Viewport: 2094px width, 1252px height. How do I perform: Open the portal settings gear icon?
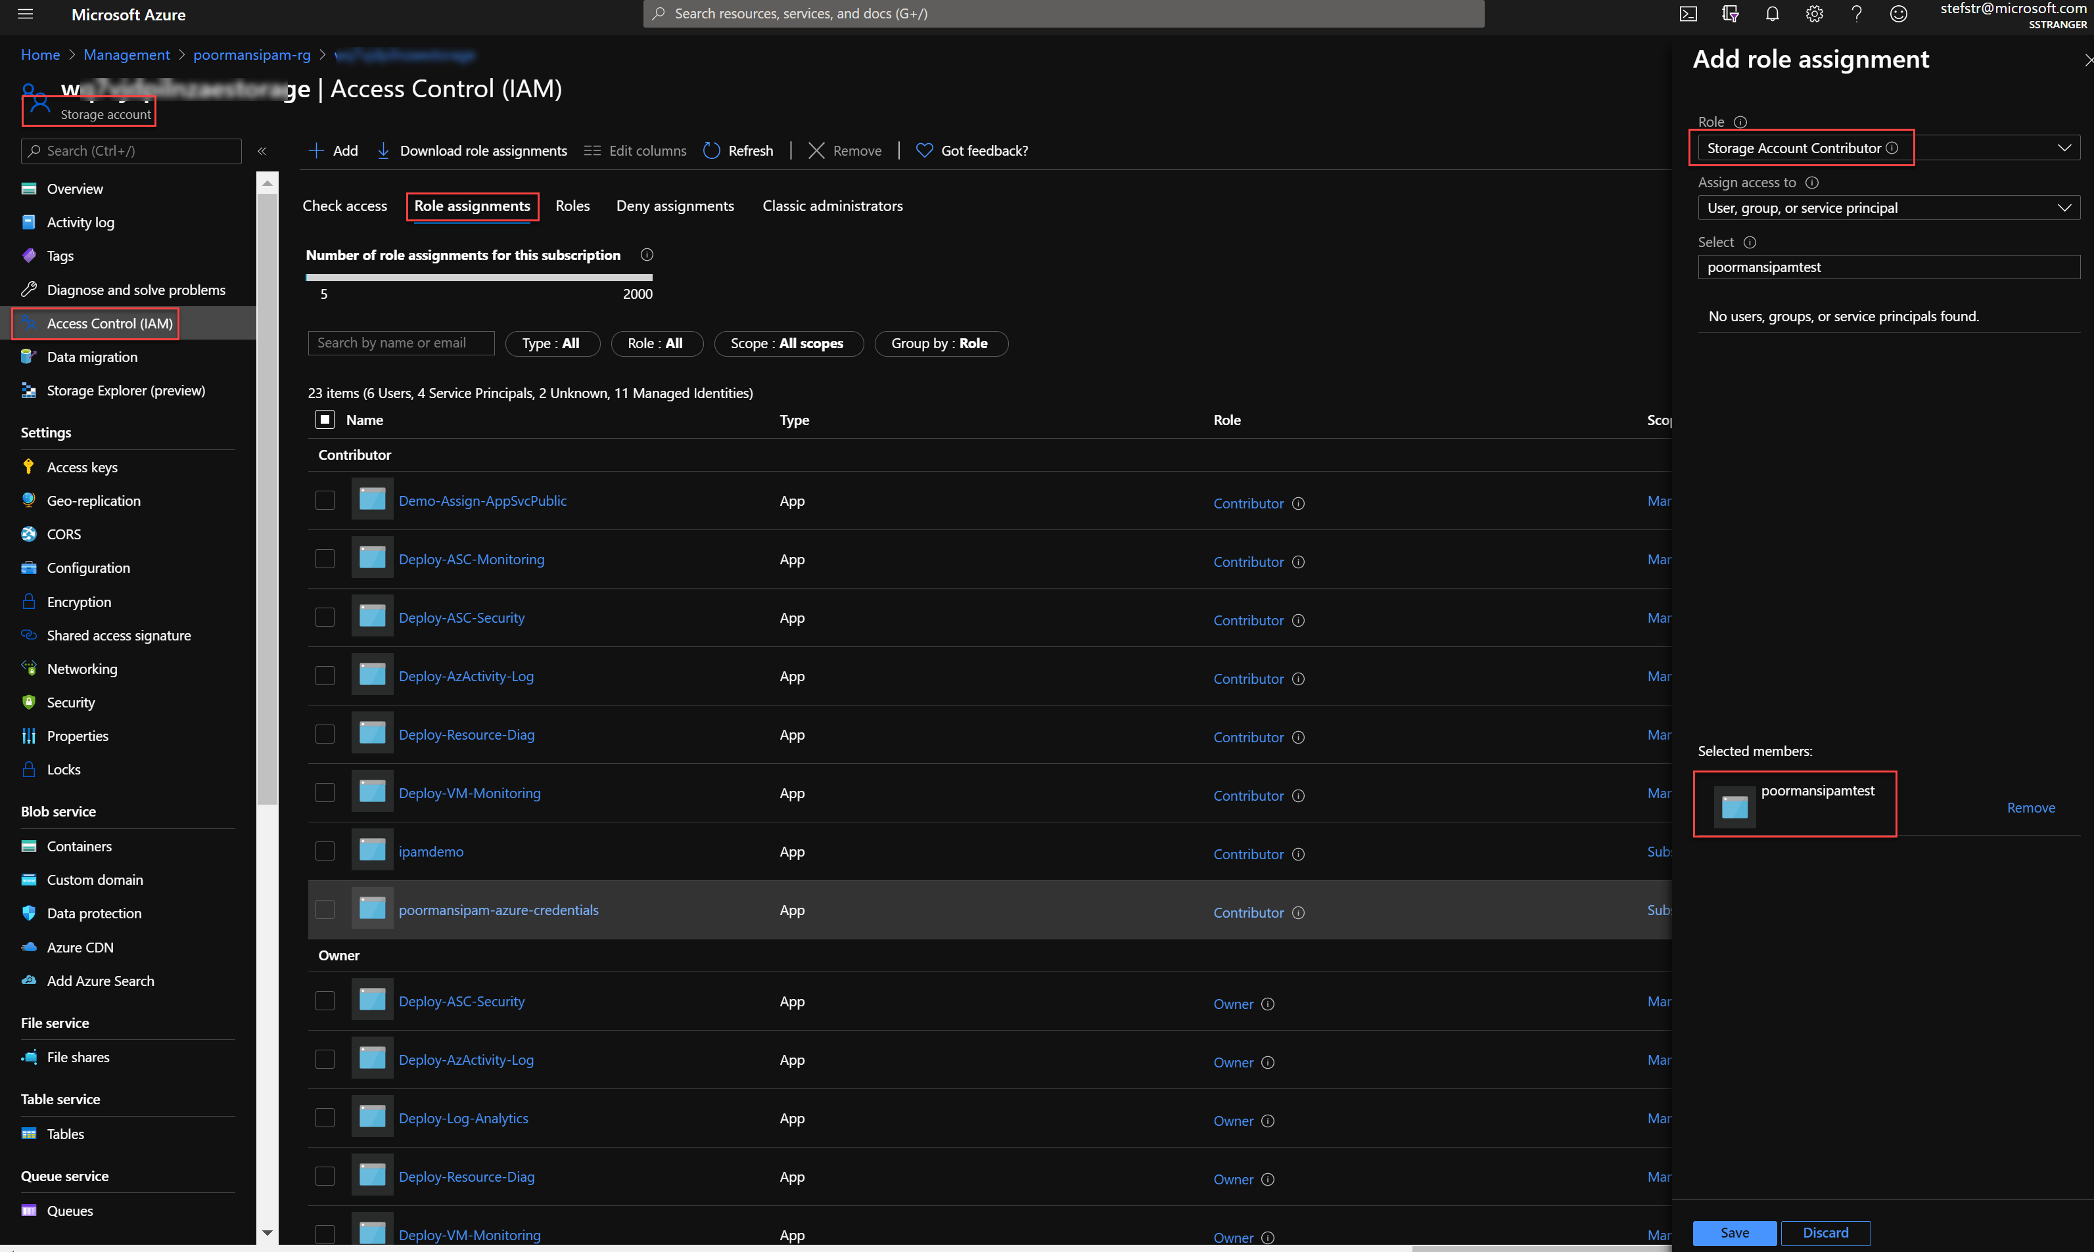1814,14
